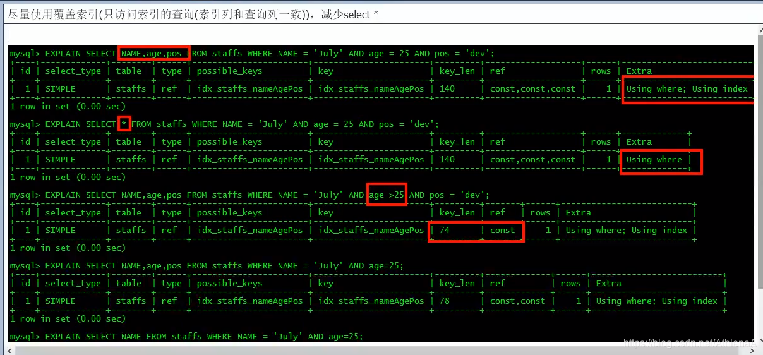The image size is (763, 355).
Task: Click the '1 row in set' line after first result
Action: click(68, 107)
